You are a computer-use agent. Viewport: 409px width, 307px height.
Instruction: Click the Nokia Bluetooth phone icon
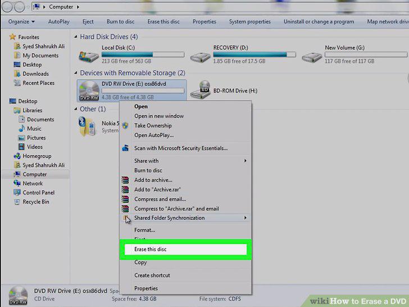point(87,127)
